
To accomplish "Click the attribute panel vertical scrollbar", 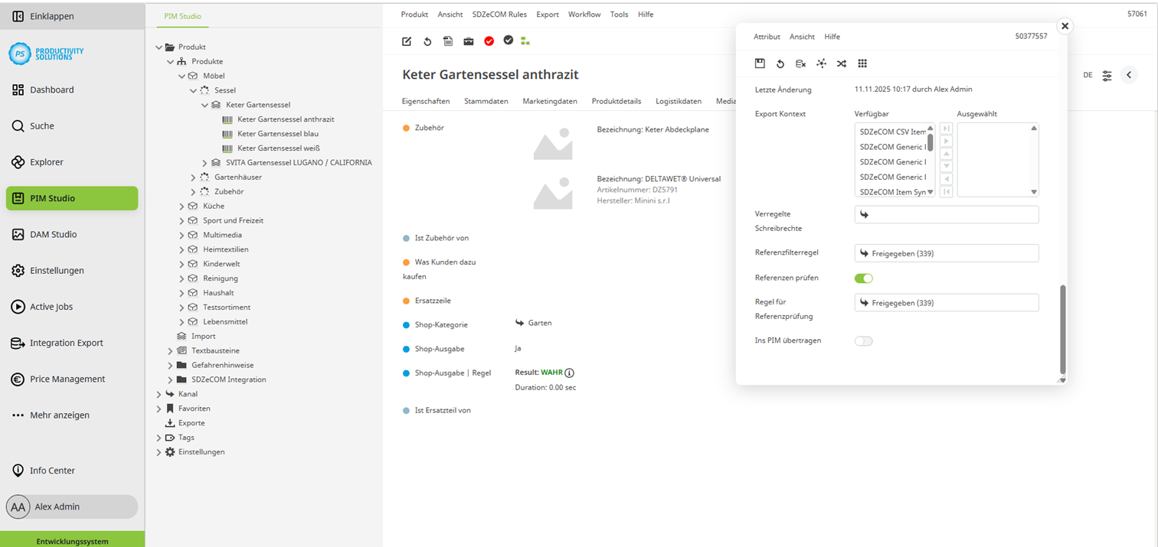I will 1061,329.
